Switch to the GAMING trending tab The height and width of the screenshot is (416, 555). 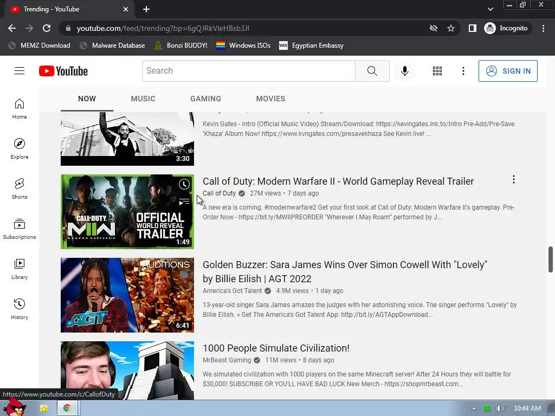(x=205, y=99)
